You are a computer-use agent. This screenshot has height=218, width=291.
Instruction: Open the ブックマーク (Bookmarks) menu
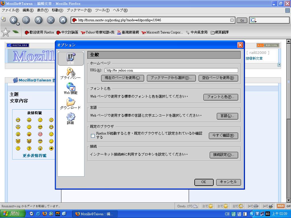pos(79,10)
